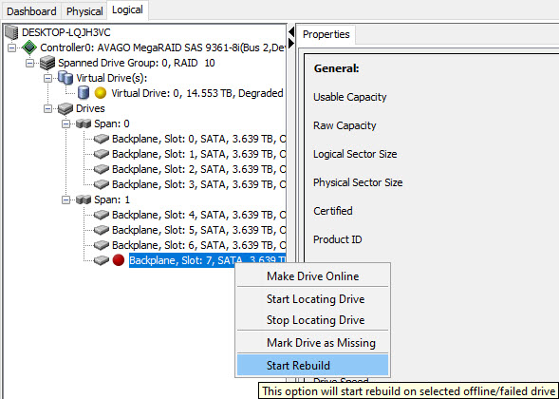Viewport: 559px width, 399px height.
Task: Click the yellow Degraded status indicator
Action: (x=101, y=93)
